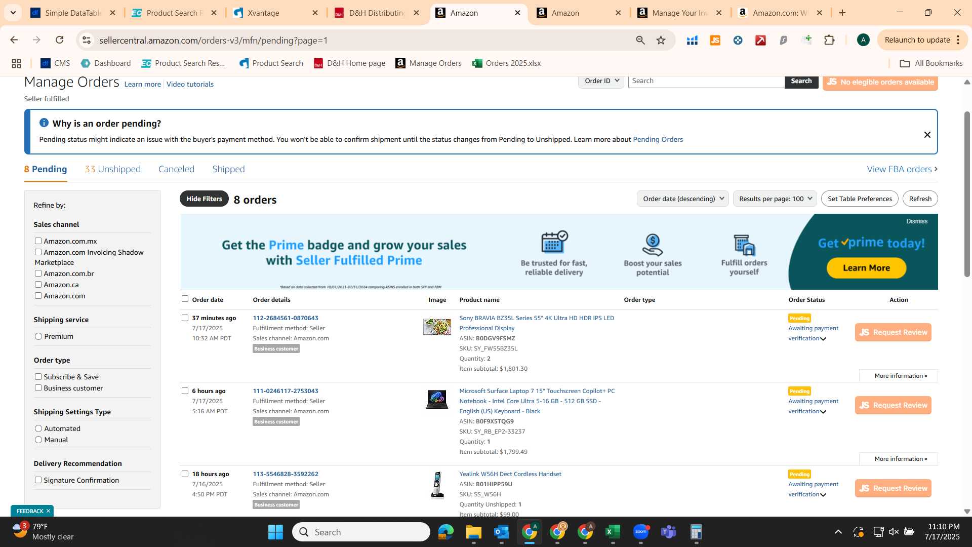
Task: Select order 112-2684561-0870643 checkbox
Action: pyautogui.click(x=185, y=318)
